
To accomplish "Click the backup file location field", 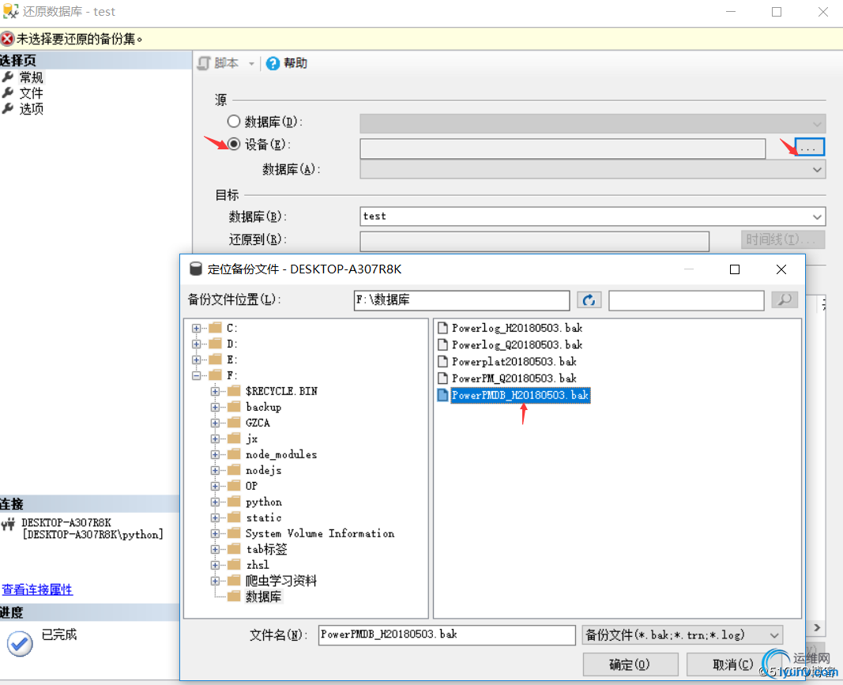I will pyautogui.click(x=462, y=300).
